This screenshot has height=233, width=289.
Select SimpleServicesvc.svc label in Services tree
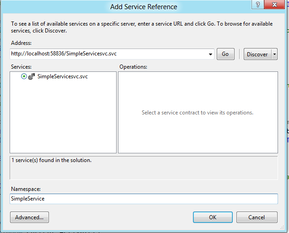pos(63,77)
